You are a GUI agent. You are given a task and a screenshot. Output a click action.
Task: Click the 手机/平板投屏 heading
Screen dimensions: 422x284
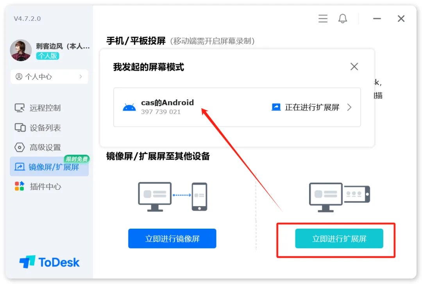pyautogui.click(x=136, y=41)
